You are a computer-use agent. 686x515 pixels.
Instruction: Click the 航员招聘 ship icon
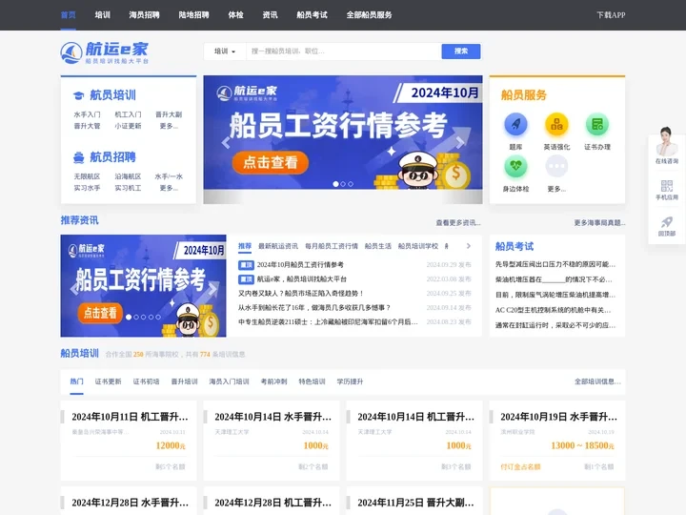tap(79, 157)
